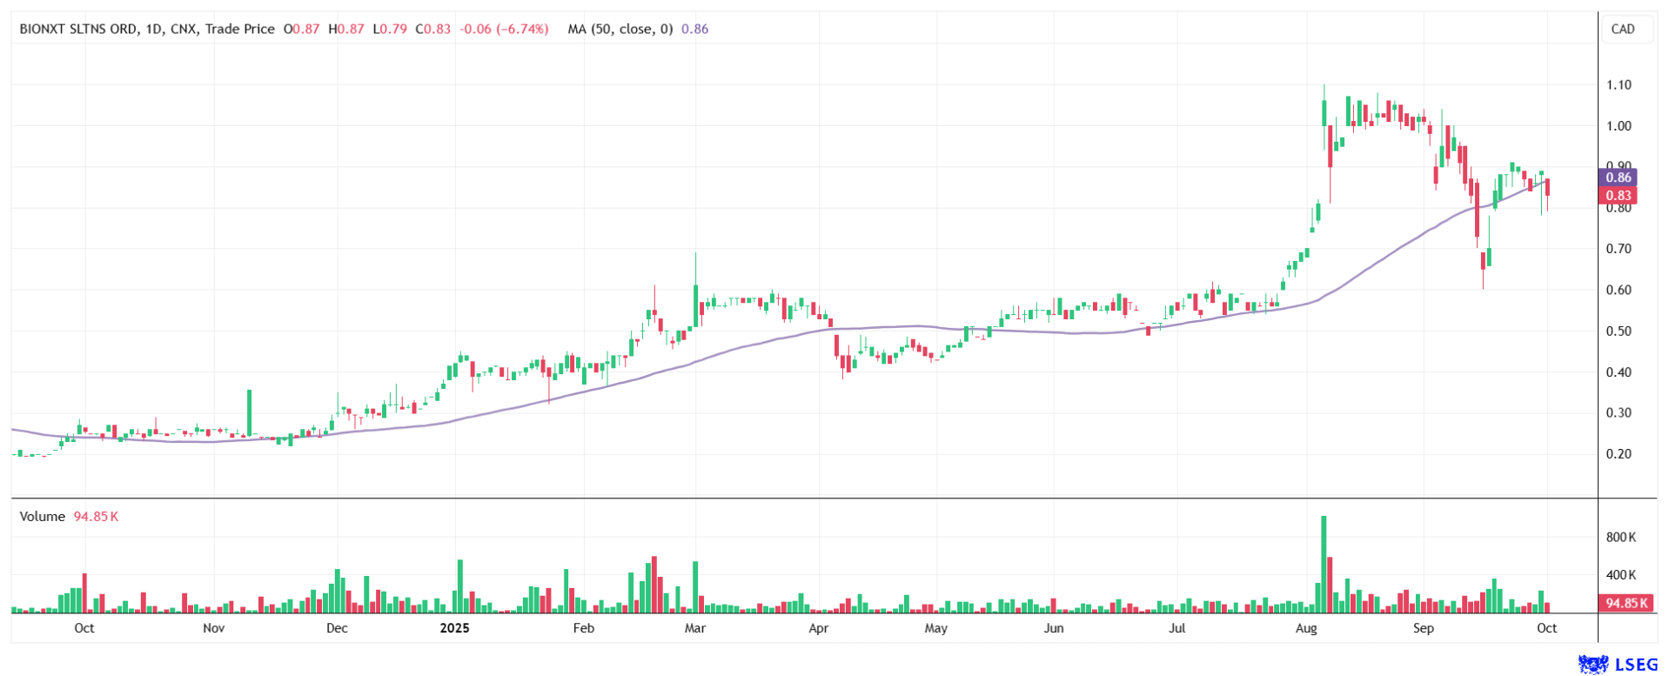Screen dimensions: 1669x676
Task: Click the 1.10 price axis label
Action: tap(1619, 85)
